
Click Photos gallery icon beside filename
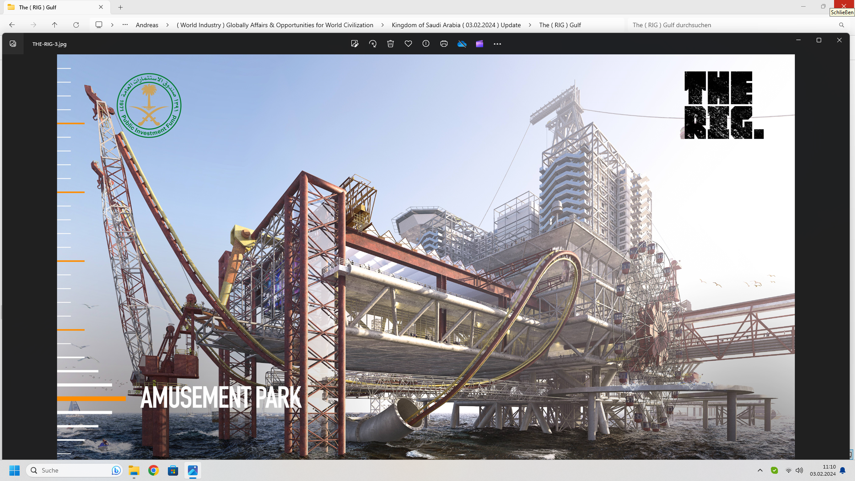pyautogui.click(x=13, y=44)
